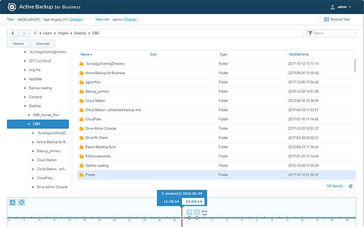Click the Restore button
This screenshot has height=227, width=364.
pos(18,44)
